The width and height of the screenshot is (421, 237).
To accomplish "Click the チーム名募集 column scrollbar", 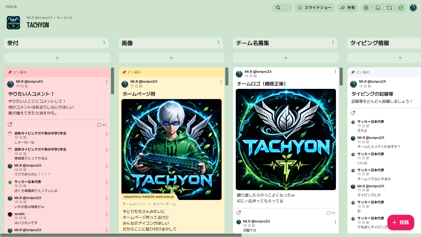I will (x=341, y=77).
